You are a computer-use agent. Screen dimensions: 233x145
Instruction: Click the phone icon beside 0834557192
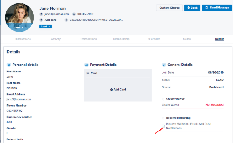point(74,14)
